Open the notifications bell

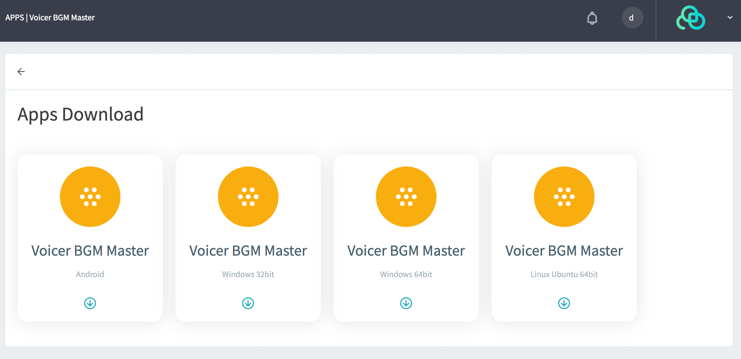coord(592,18)
